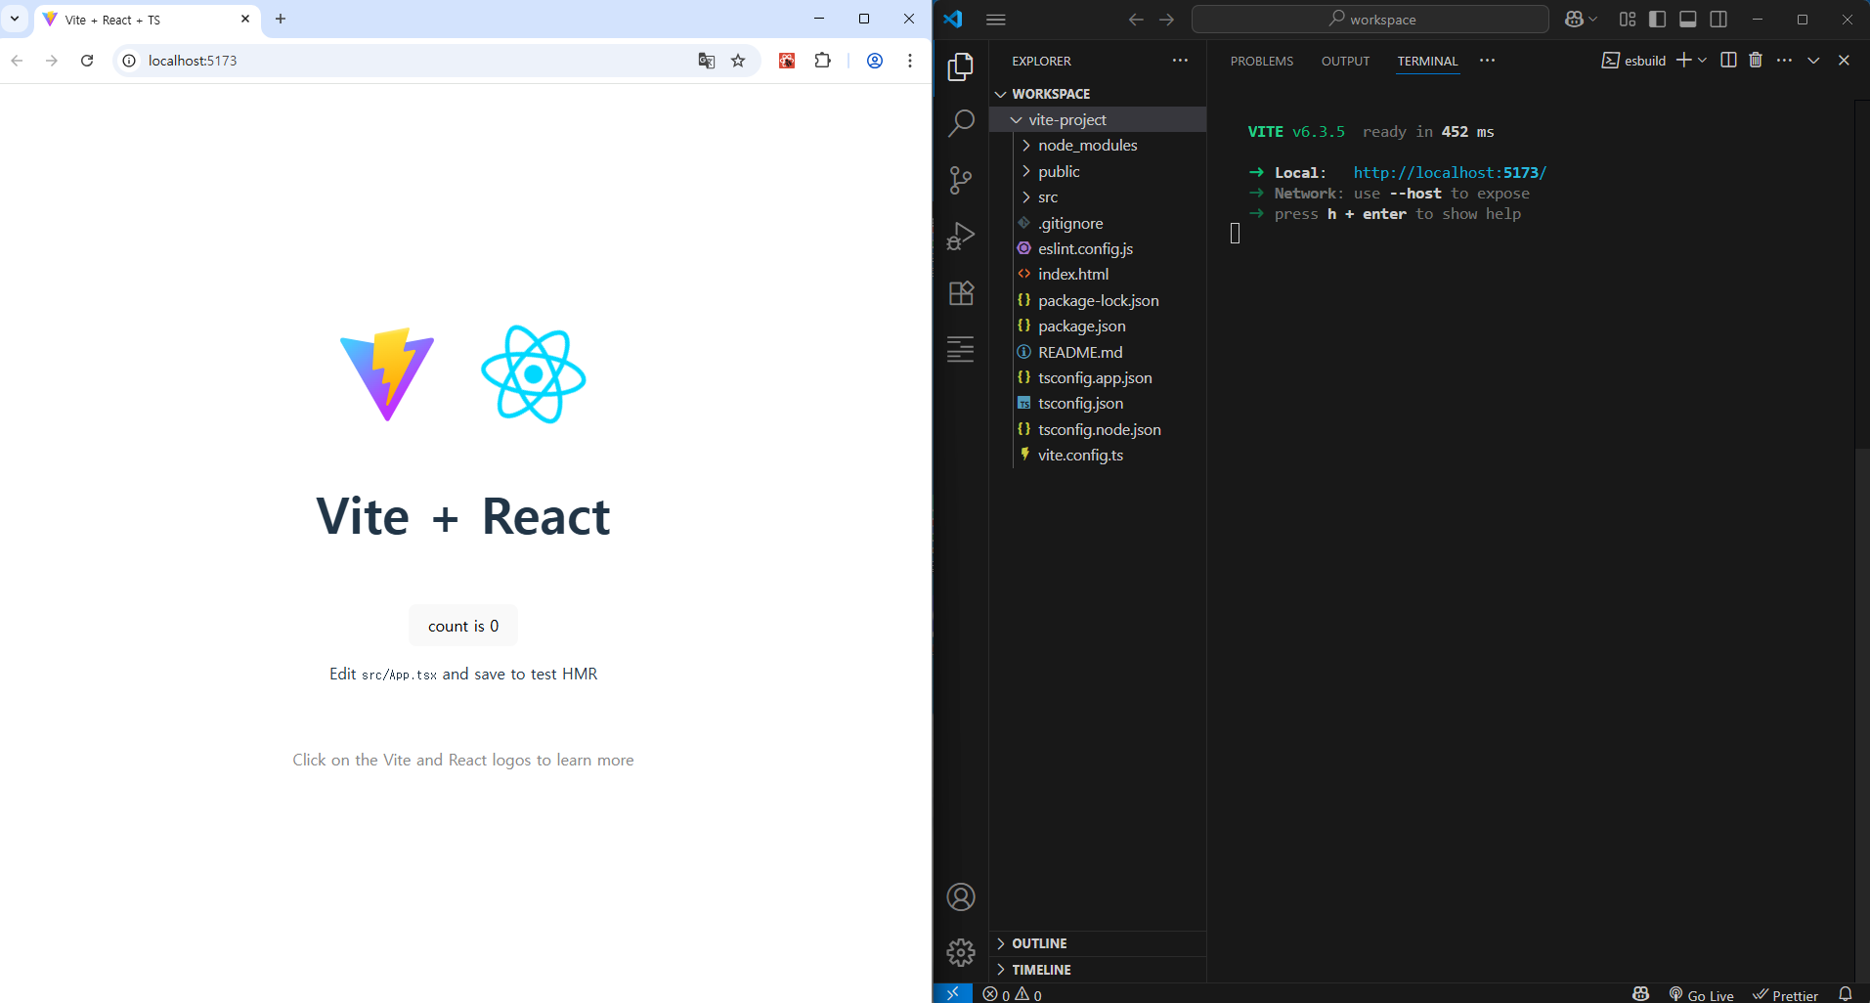Viewport: 1870px width, 1003px height.
Task: Open errors and warnings status item
Action: tap(1013, 994)
